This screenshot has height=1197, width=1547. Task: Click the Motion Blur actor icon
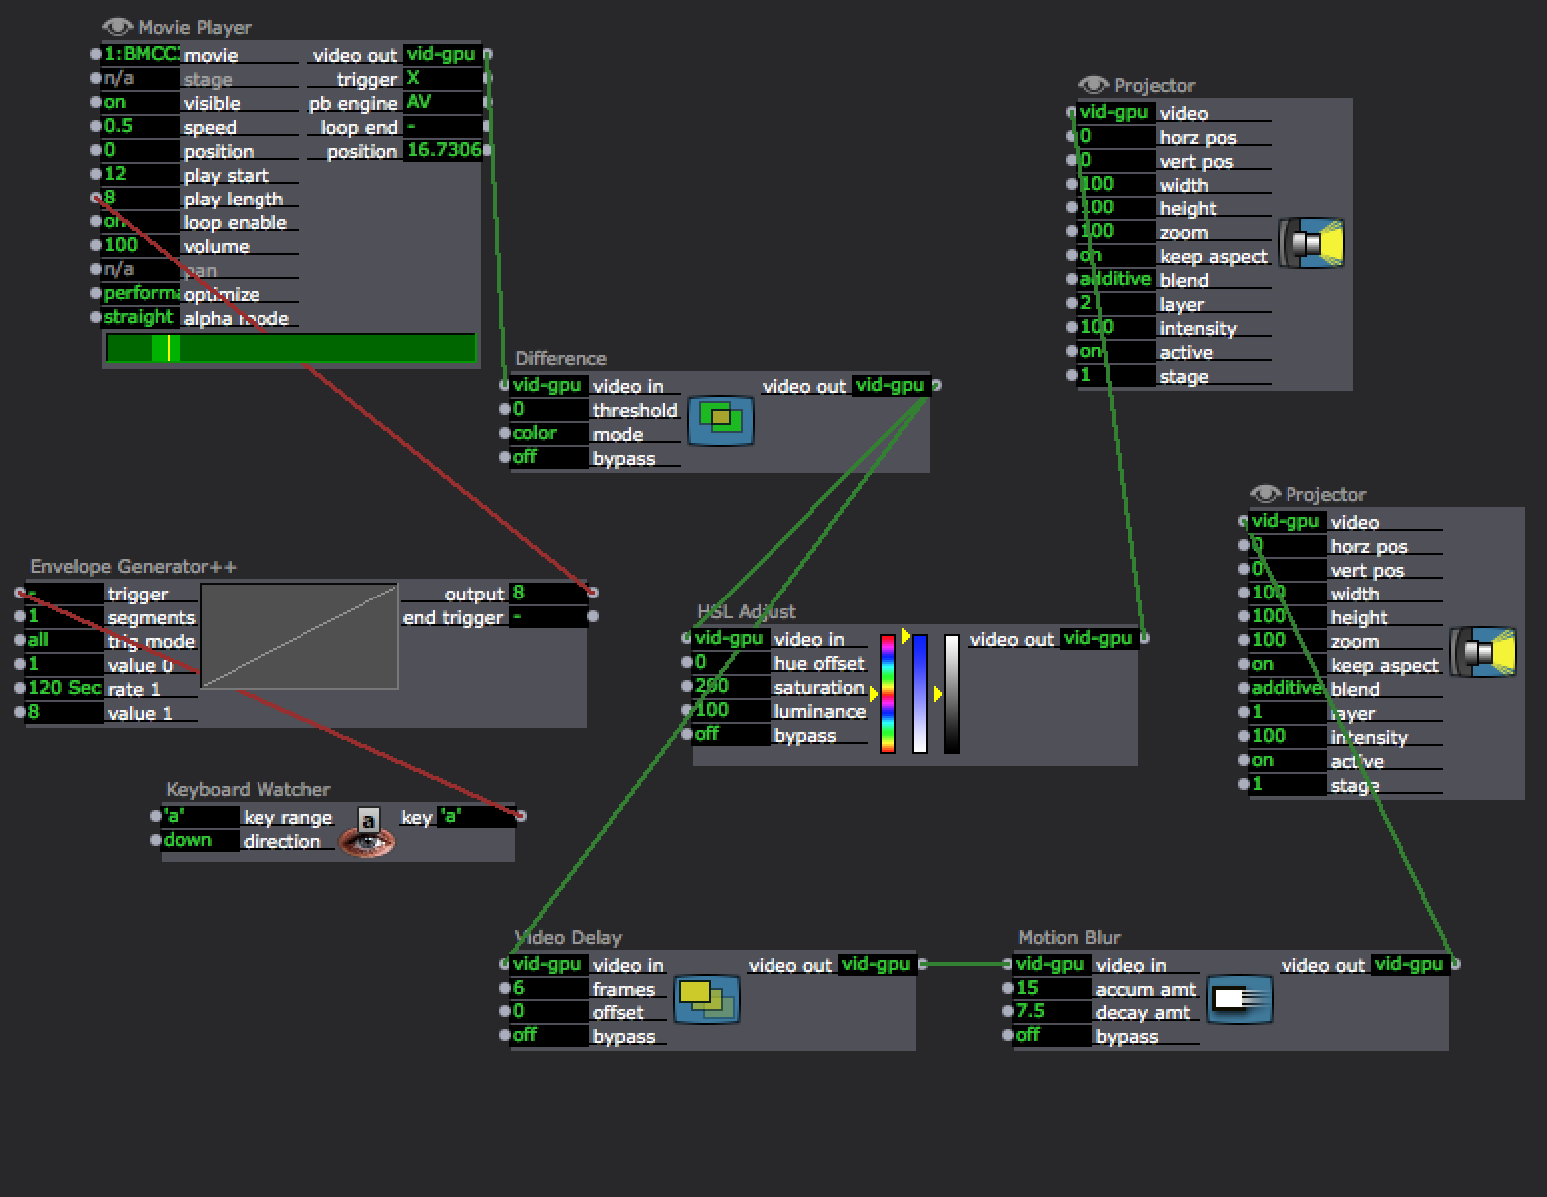click(1239, 999)
